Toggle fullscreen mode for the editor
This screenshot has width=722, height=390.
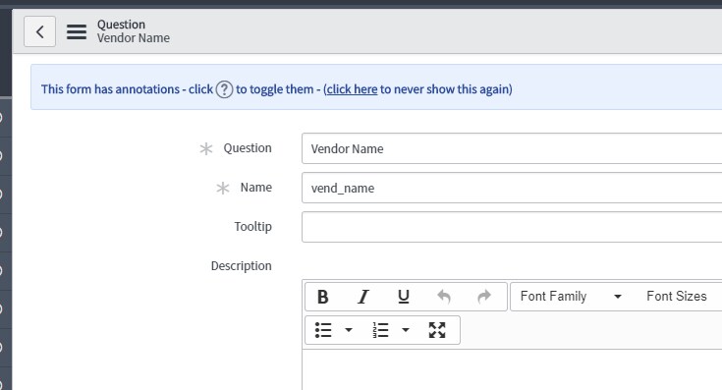[x=437, y=330]
